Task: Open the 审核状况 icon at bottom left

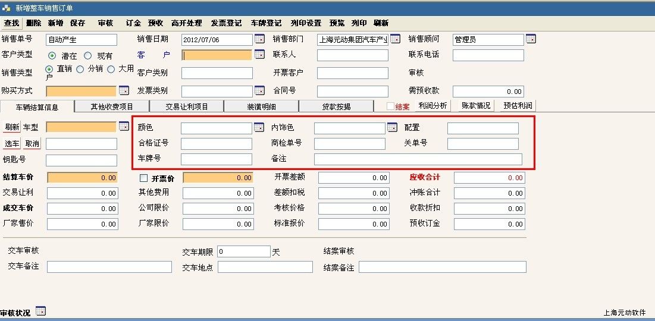Action: click(x=40, y=311)
